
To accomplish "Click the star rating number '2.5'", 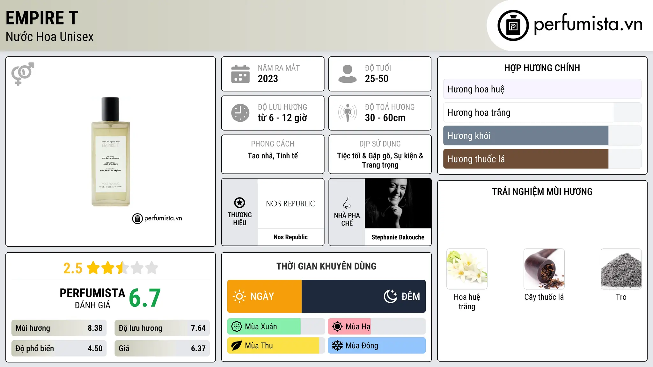I will coord(73,268).
